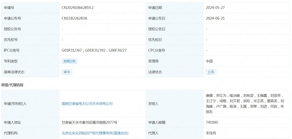Click the 发明公布 patent type tag
The image size is (292, 139).
69,61
